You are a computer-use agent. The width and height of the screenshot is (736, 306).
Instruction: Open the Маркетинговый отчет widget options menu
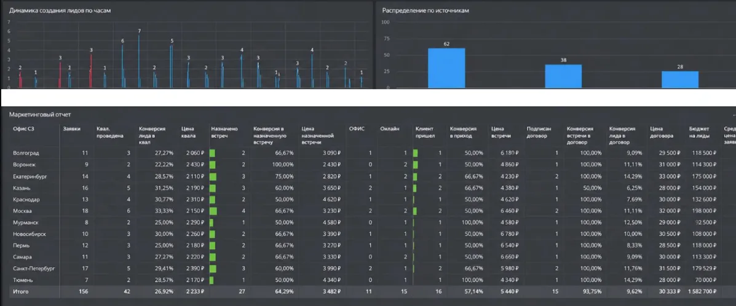click(733, 114)
